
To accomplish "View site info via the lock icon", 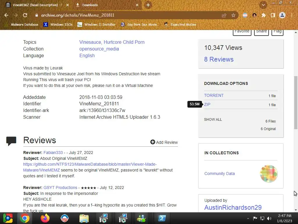I will click(37, 15).
